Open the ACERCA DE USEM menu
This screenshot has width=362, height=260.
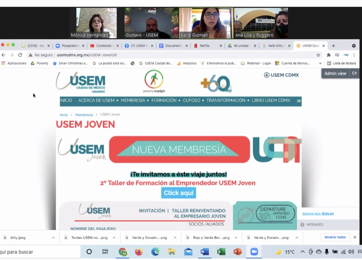[x=96, y=100]
